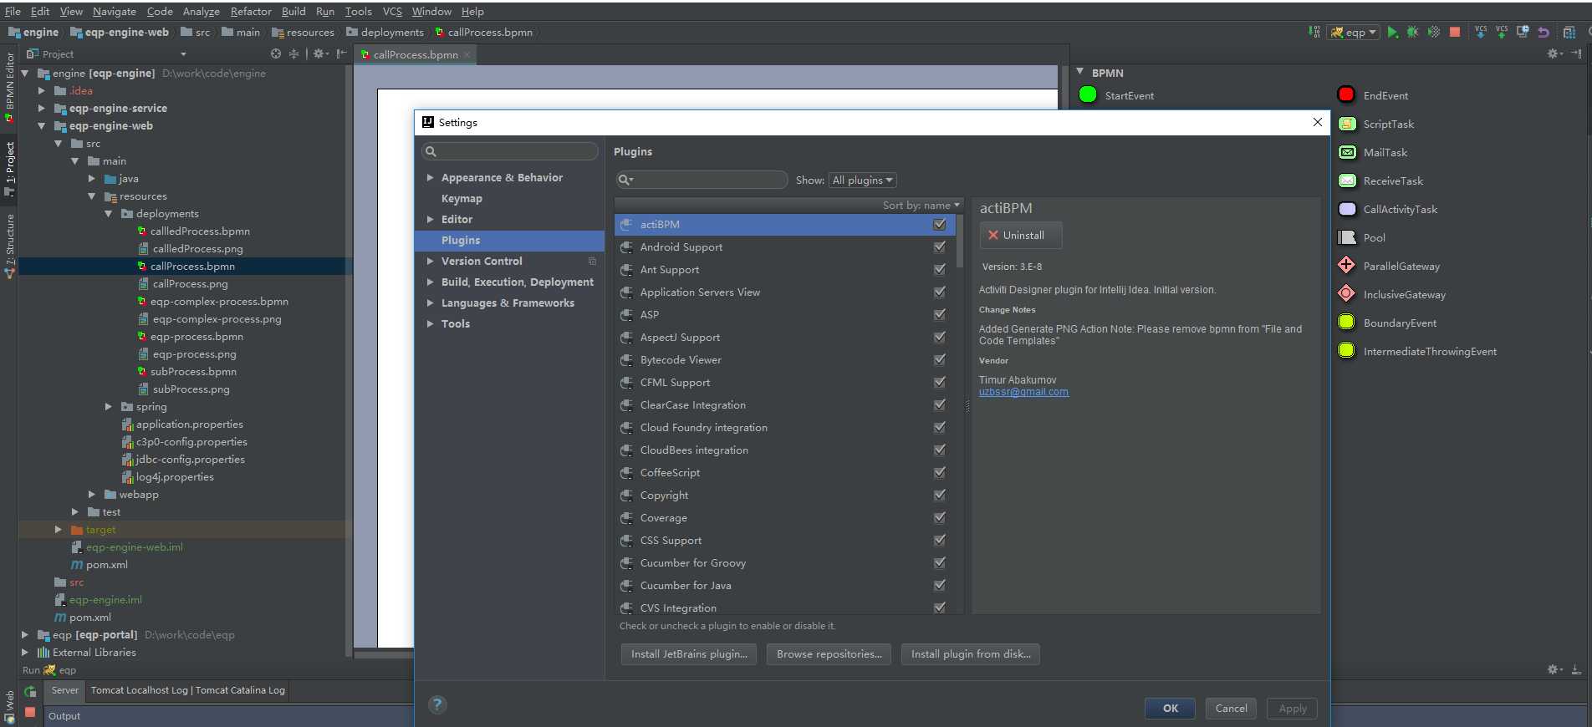Pick the BoundaryEvent yellow circle icon
Screen dimensions: 1592x727
click(1346, 323)
